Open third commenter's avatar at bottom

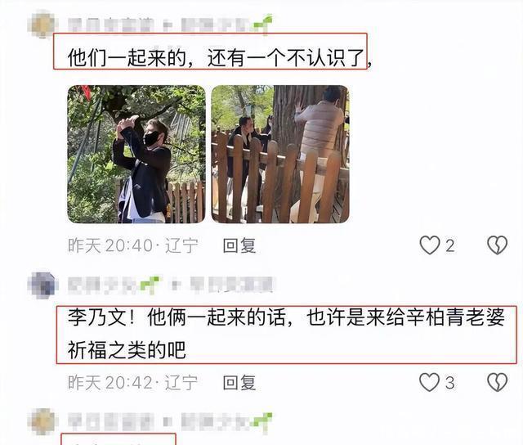click(42, 421)
